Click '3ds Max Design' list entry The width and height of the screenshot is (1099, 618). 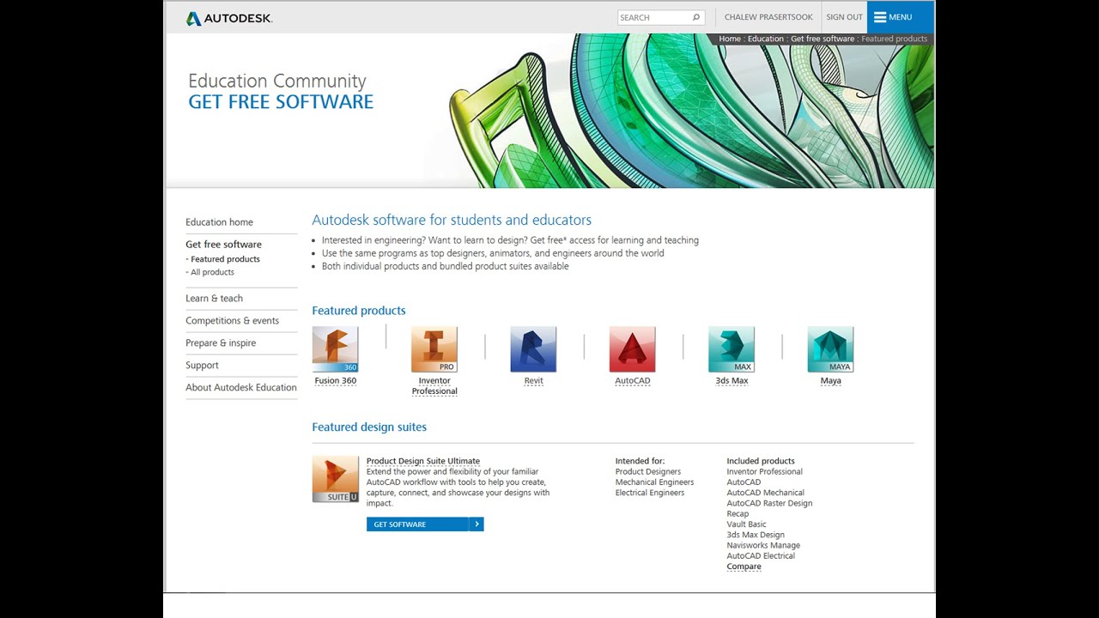756,535
